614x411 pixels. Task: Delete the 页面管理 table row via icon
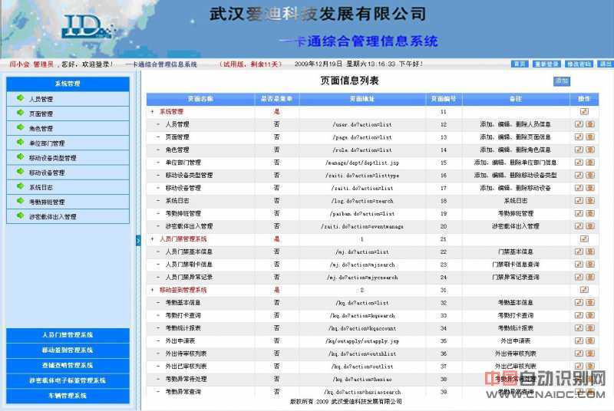590,136
